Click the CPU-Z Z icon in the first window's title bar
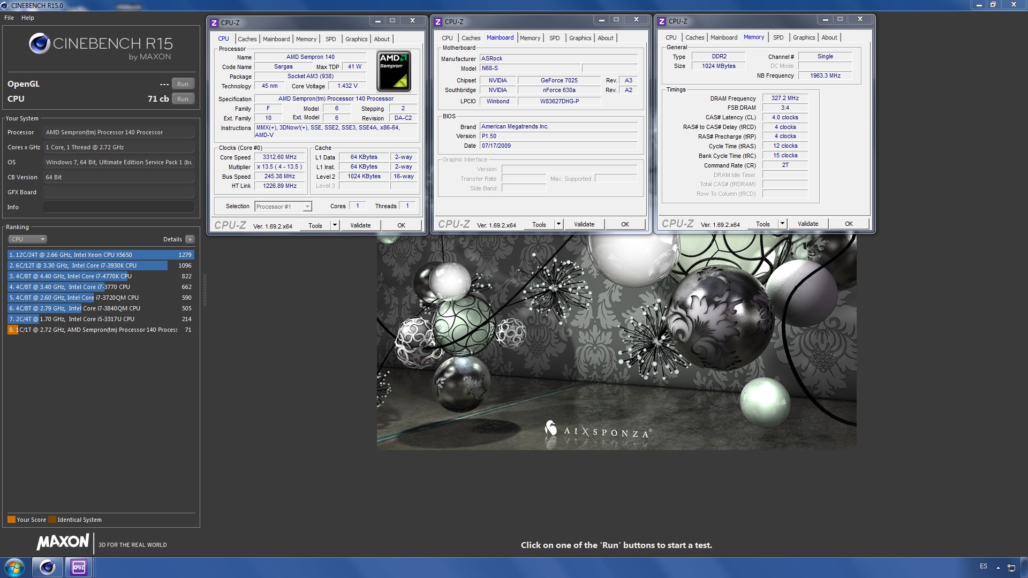Viewport: 1028px width, 578px height. (x=214, y=22)
